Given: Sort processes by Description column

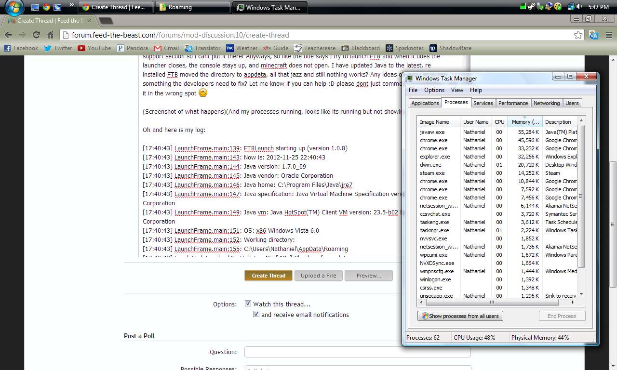Looking at the screenshot, I should [560, 122].
